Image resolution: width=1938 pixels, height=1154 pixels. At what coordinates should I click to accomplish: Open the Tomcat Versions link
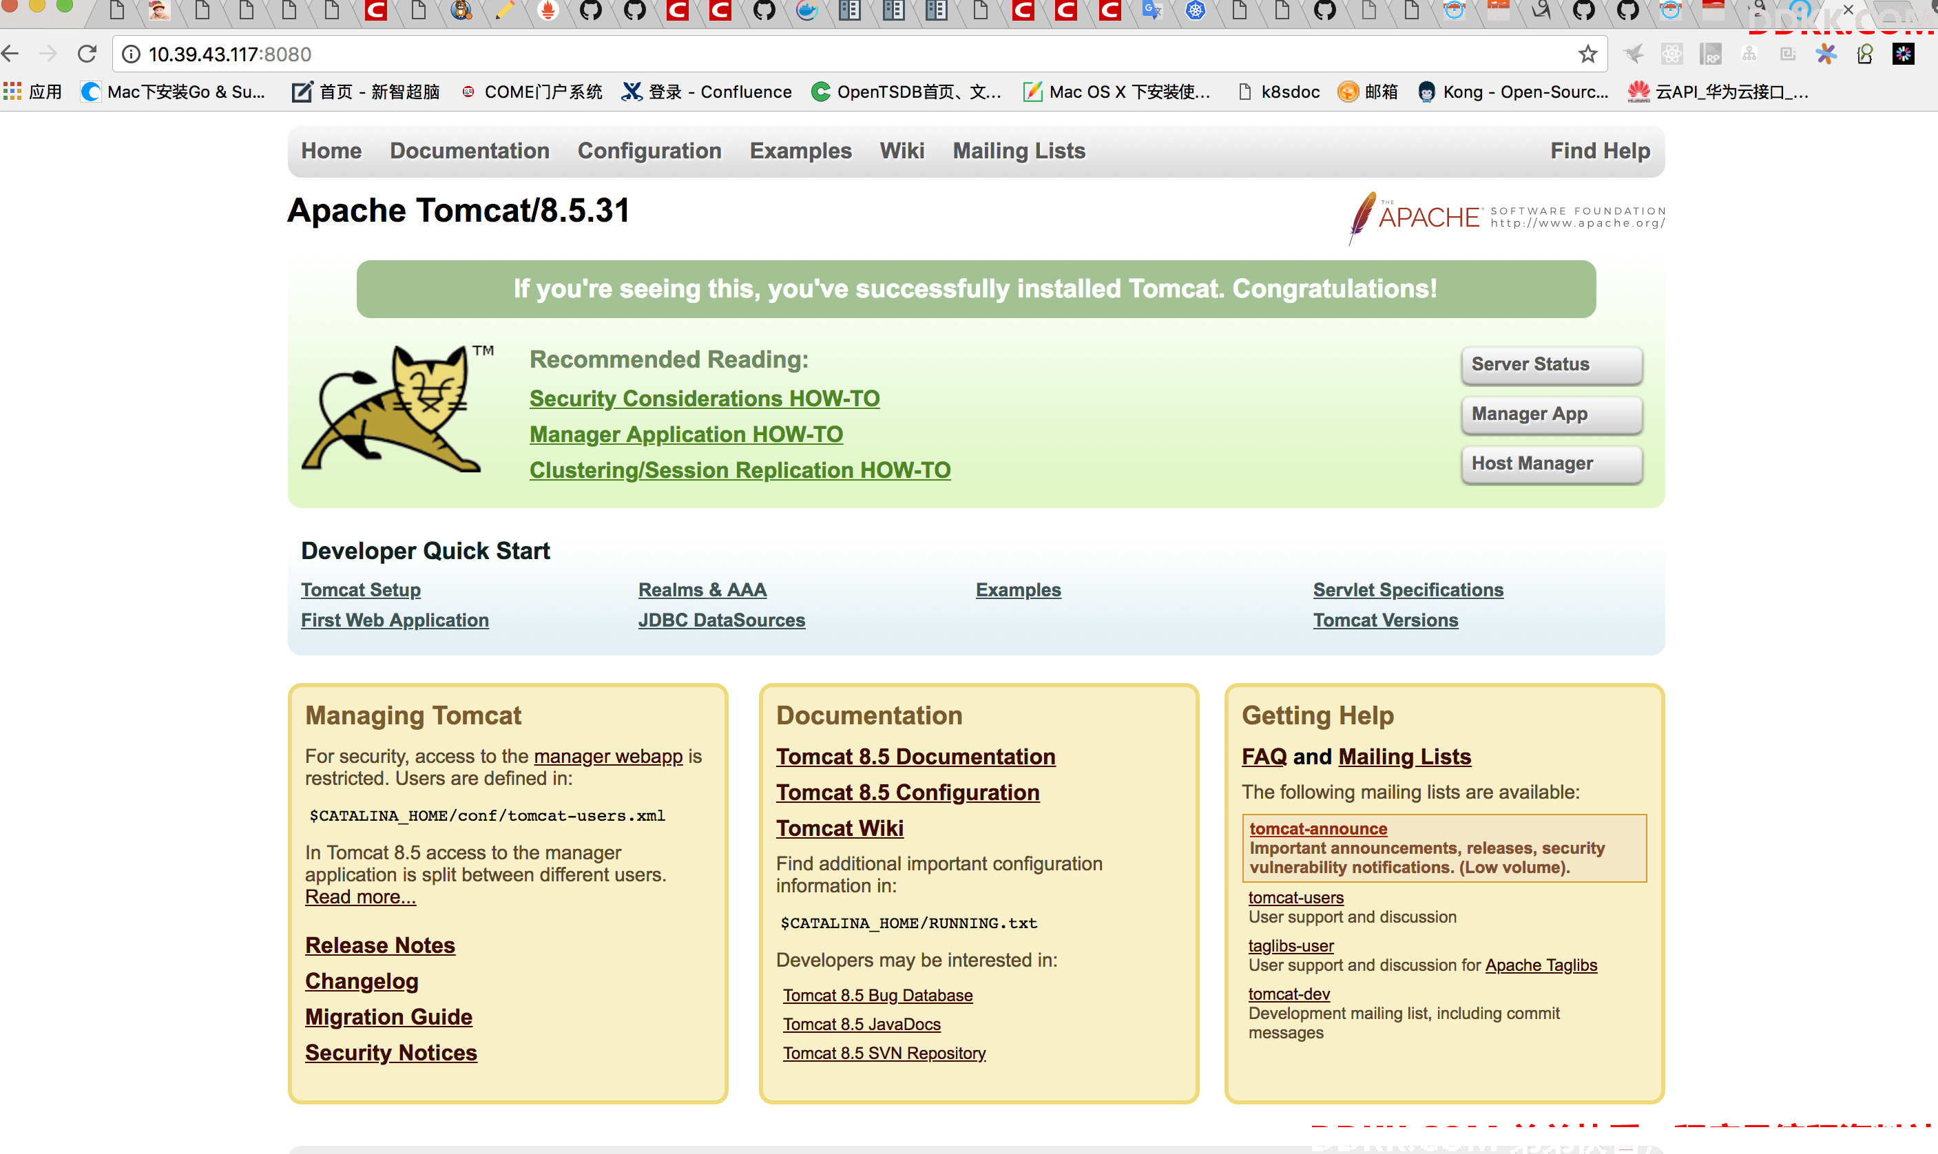[1385, 620]
